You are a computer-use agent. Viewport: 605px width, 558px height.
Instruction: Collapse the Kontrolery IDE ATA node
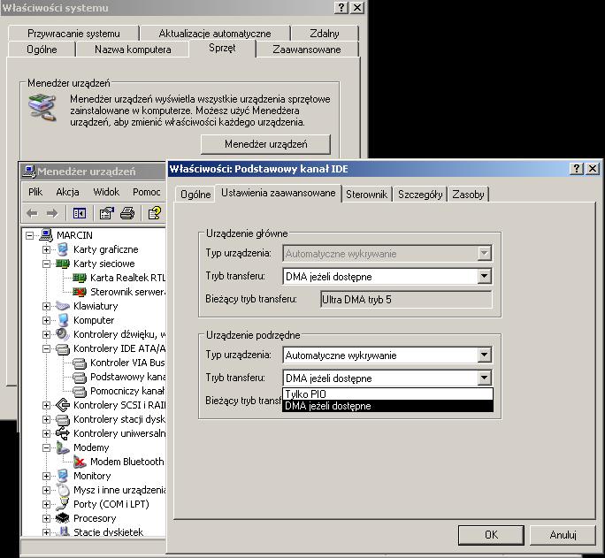pyautogui.click(x=46, y=348)
